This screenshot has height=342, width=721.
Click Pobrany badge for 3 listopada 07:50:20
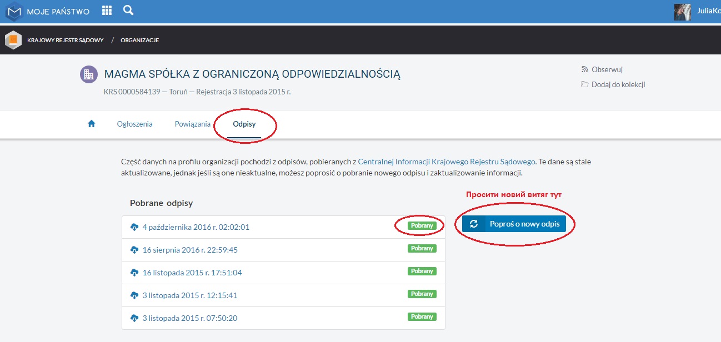pos(422,316)
